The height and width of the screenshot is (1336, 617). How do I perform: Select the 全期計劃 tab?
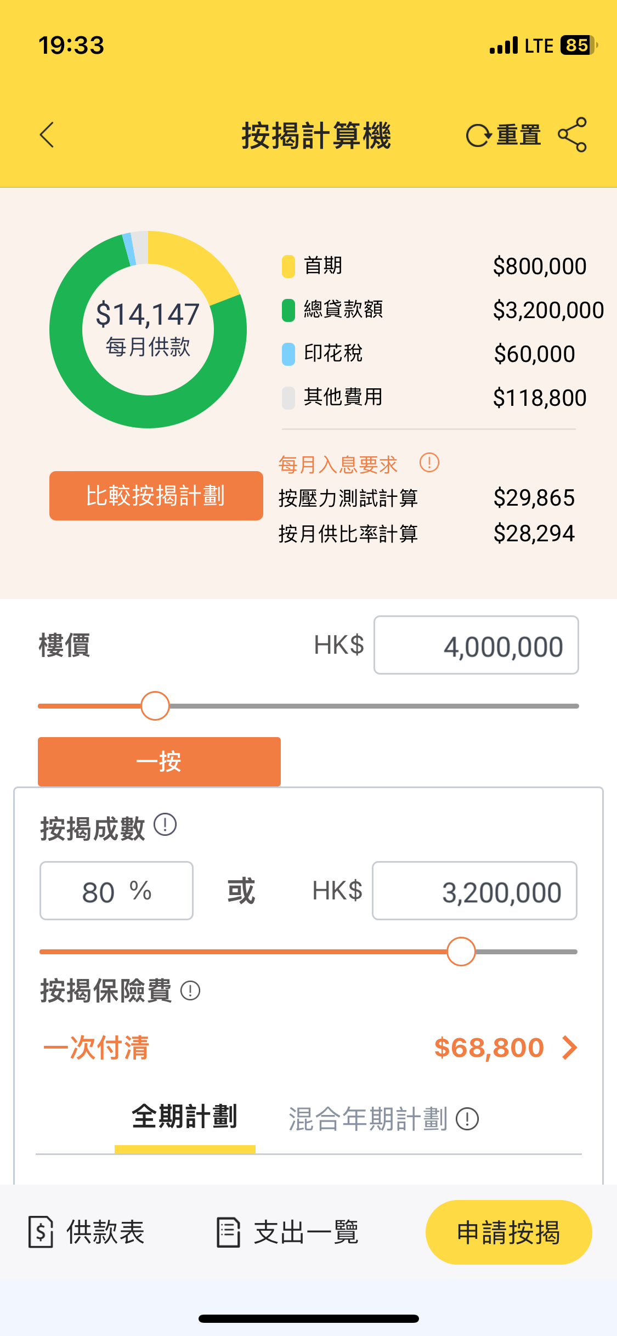coord(185,1118)
